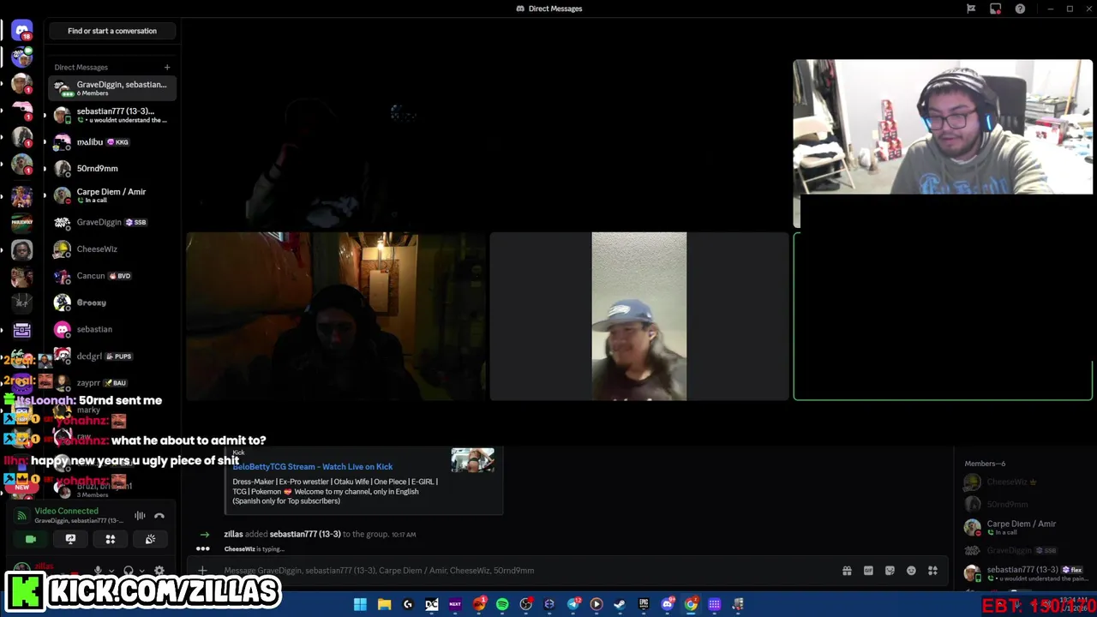Viewport: 1097px width, 617px height.
Task: Open soundboard button in voice panel
Action: [150, 539]
